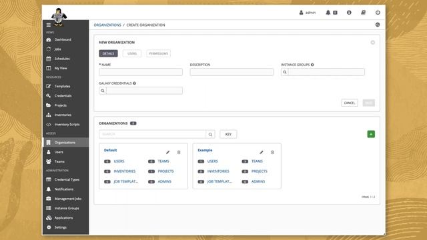The width and height of the screenshot is (427, 240).
Task: Edit the Example organization with pencil icon
Action: click(262, 153)
